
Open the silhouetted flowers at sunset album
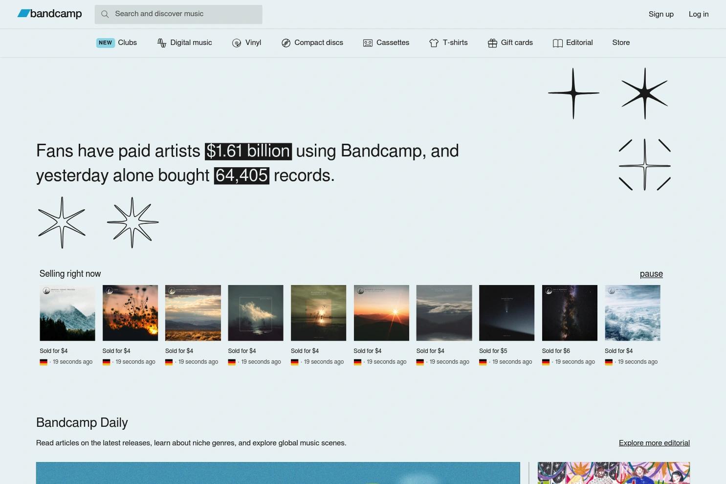click(x=130, y=313)
